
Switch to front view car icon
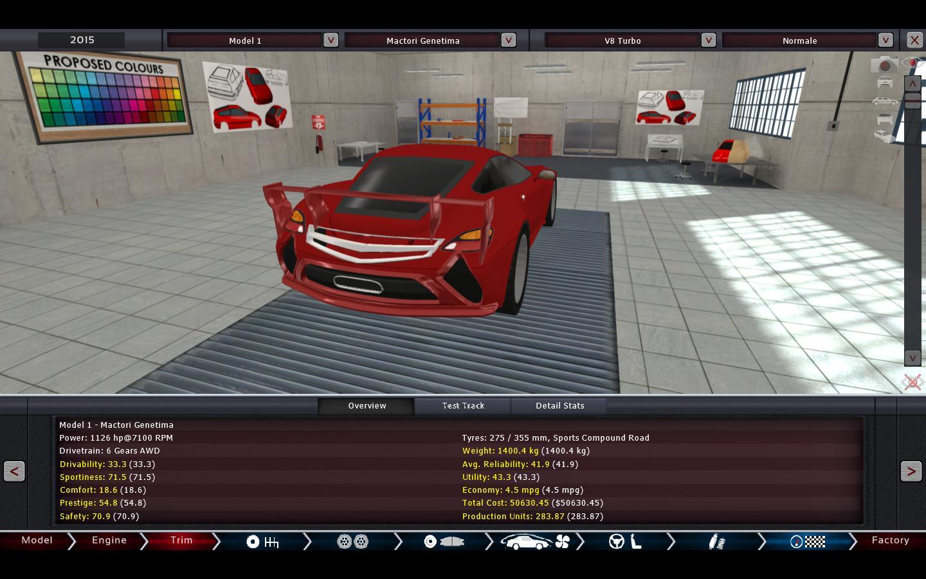coord(885,82)
